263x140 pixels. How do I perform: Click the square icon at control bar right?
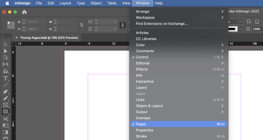(257, 21)
